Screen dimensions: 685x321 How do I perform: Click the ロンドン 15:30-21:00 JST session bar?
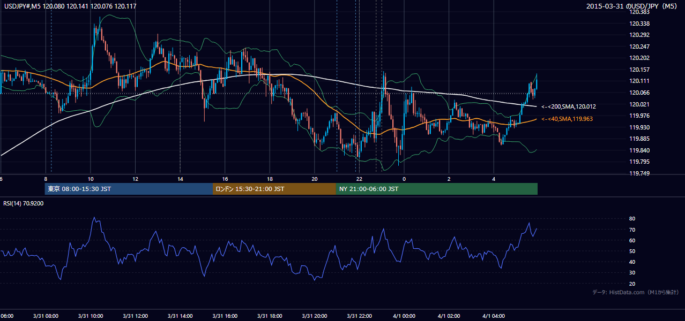coord(274,189)
